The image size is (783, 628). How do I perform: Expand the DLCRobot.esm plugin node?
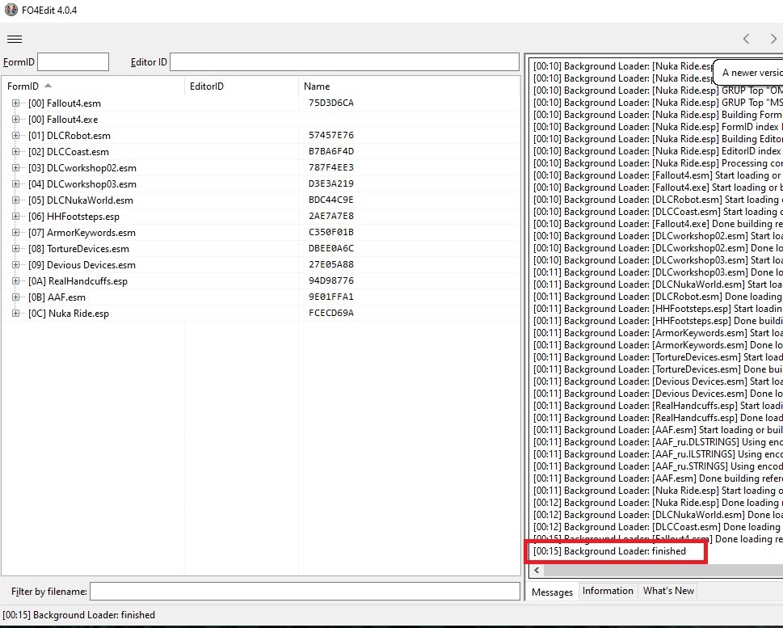point(16,136)
